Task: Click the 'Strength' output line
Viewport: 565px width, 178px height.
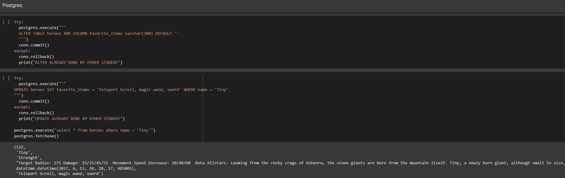Action: click(x=29, y=158)
